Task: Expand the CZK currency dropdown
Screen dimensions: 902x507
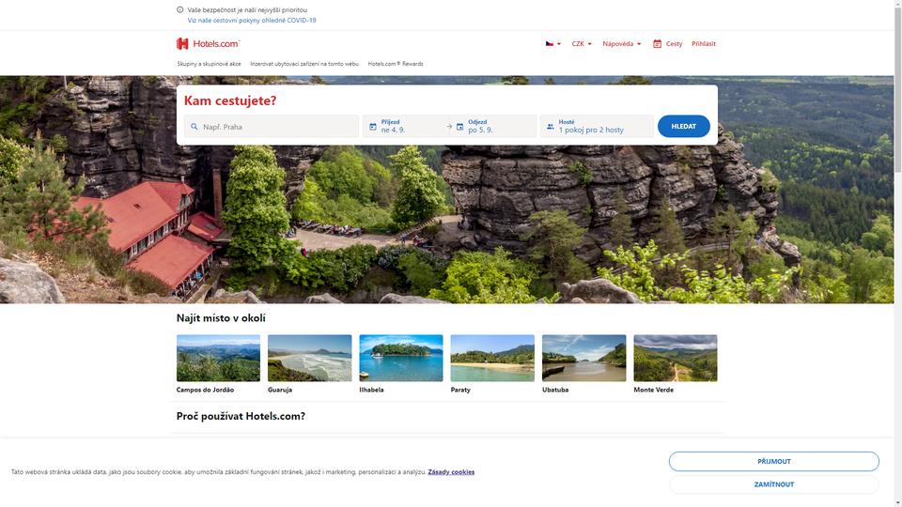Action: tap(582, 44)
